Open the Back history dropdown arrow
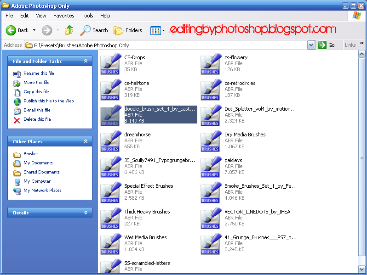Screen dimensions: 367x275 34,30
